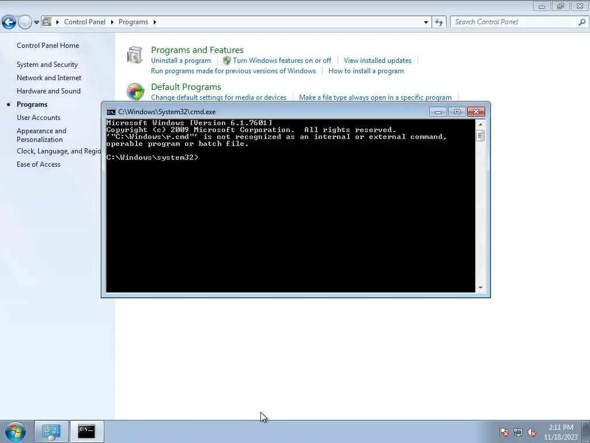Expand the arrow before Control Panel breadcrumb
The height and width of the screenshot is (443, 590).
tap(58, 22)
